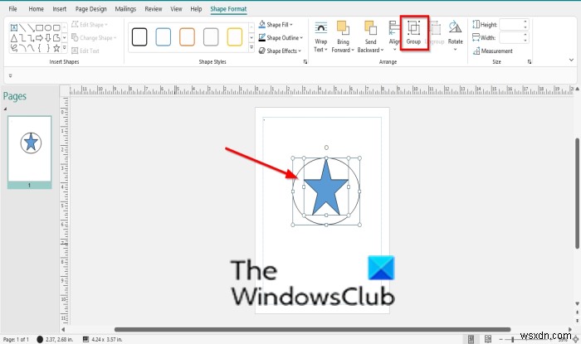581x344 pixels.
Task: Select the 5-Point Star shape
Action: (56, 48)
